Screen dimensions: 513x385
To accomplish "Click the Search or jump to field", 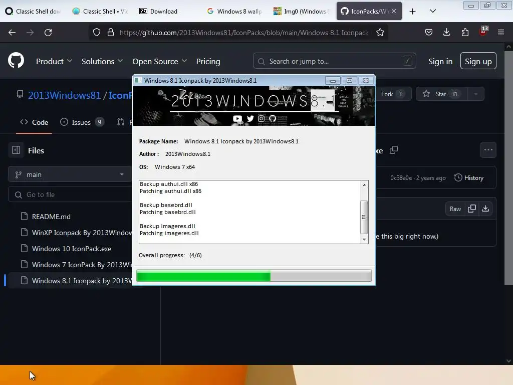I will [x=334, y=61].
